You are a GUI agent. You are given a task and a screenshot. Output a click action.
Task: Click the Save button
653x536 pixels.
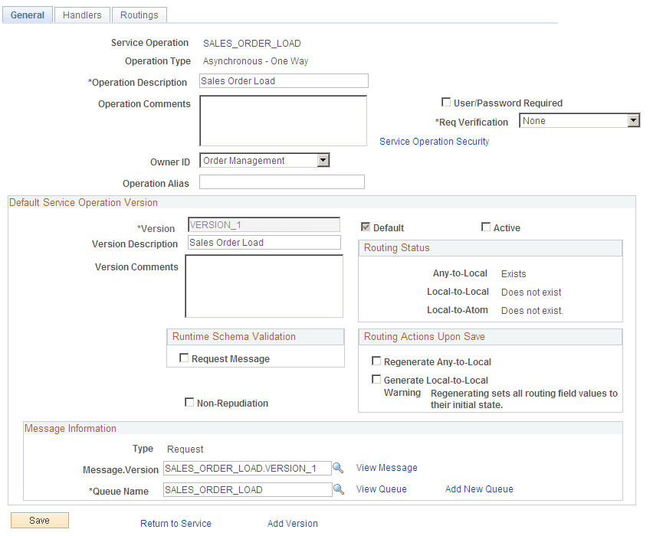click(39, 520)
